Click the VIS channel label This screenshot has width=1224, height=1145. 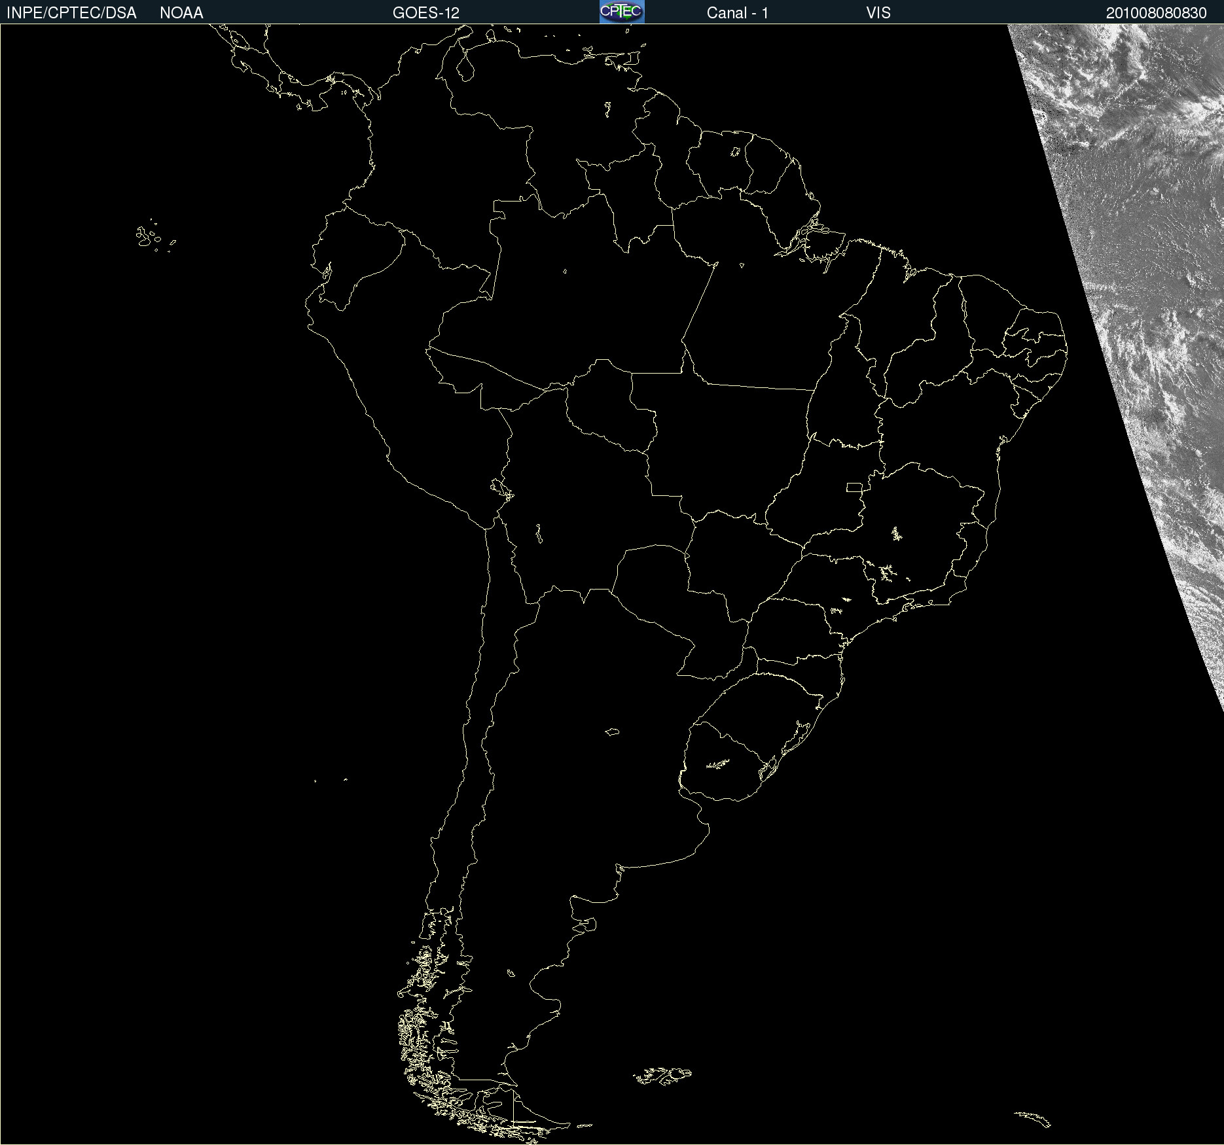point(878,13)
